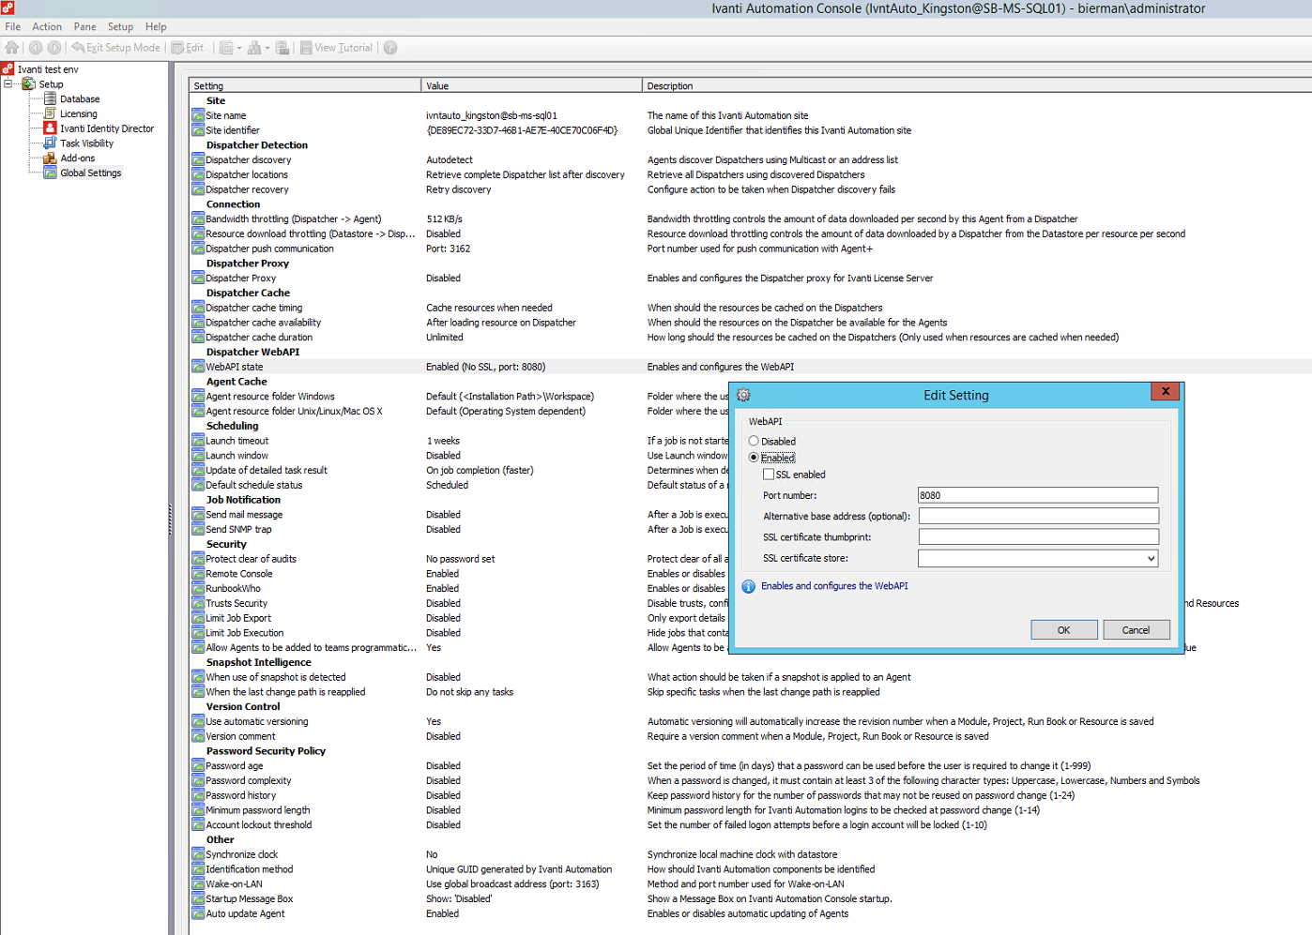This screenshot has height=935, width=1312.
Task: Click the icon beside WebAPI state
Action: [x=198, y=367]
